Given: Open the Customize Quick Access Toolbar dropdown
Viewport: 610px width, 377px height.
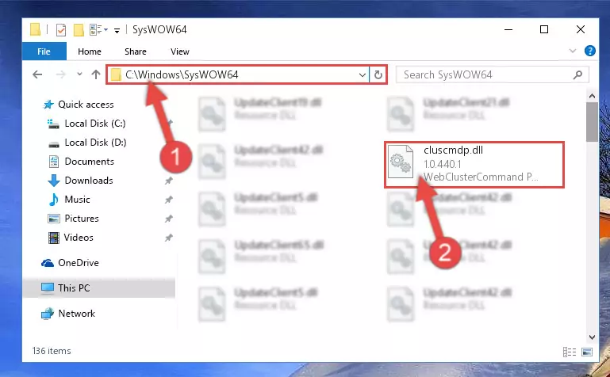Looking at the screenshot, I should [x=117, y=30].
